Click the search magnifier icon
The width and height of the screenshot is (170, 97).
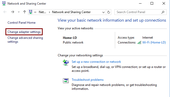click(x=163, y=12)
